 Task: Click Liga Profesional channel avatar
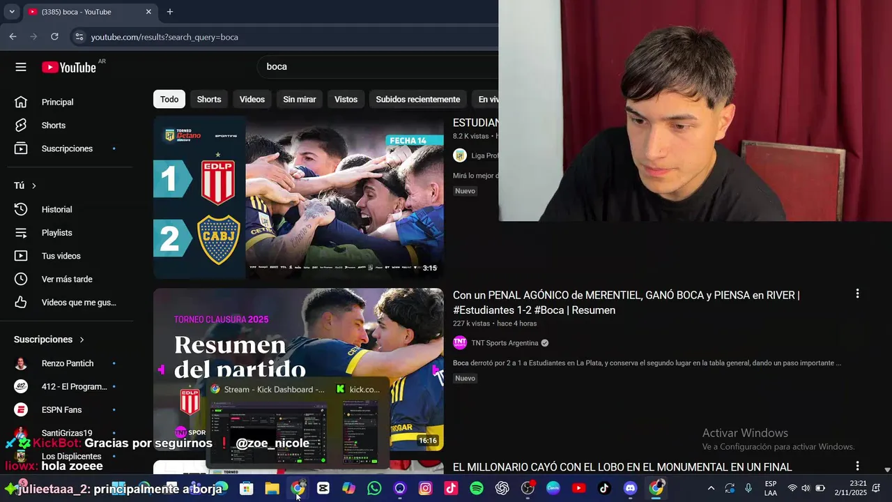pyautogui.click(x=460, y=155)
